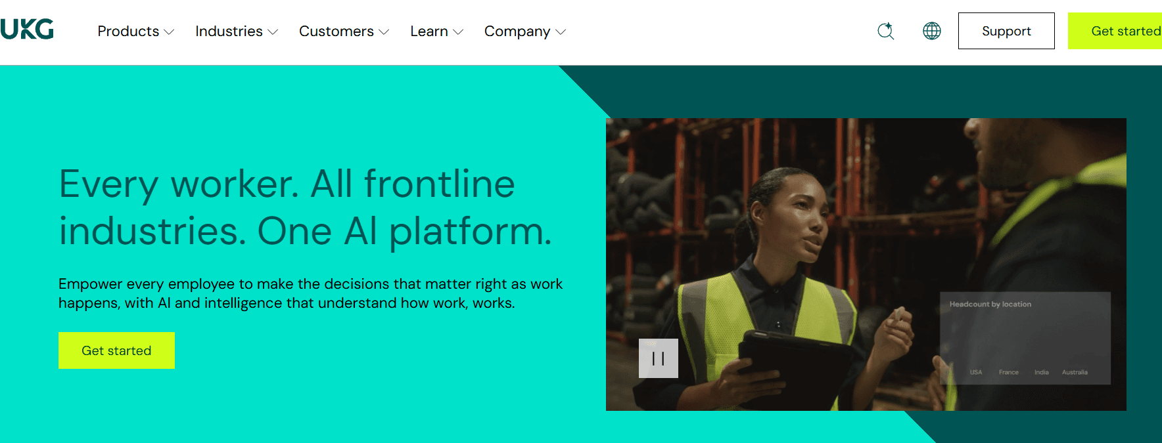
Task: Expand the Learn menu
Action: (437, 32)
